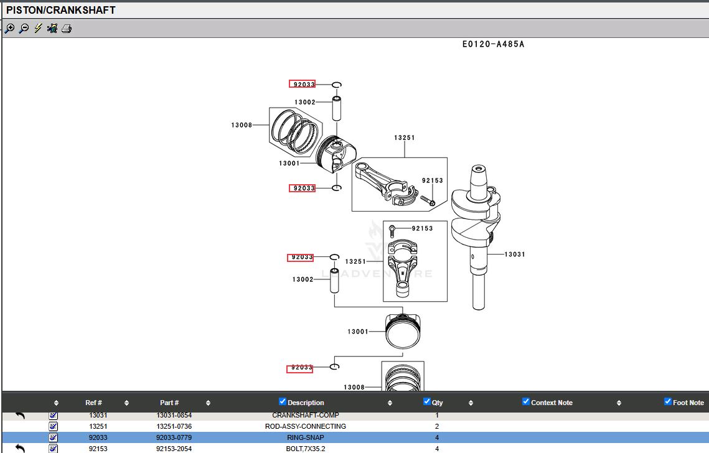The image size is (709, 453).
Task: Select the BOLT,7X35.2 table row
Action: tap(306, 448)
